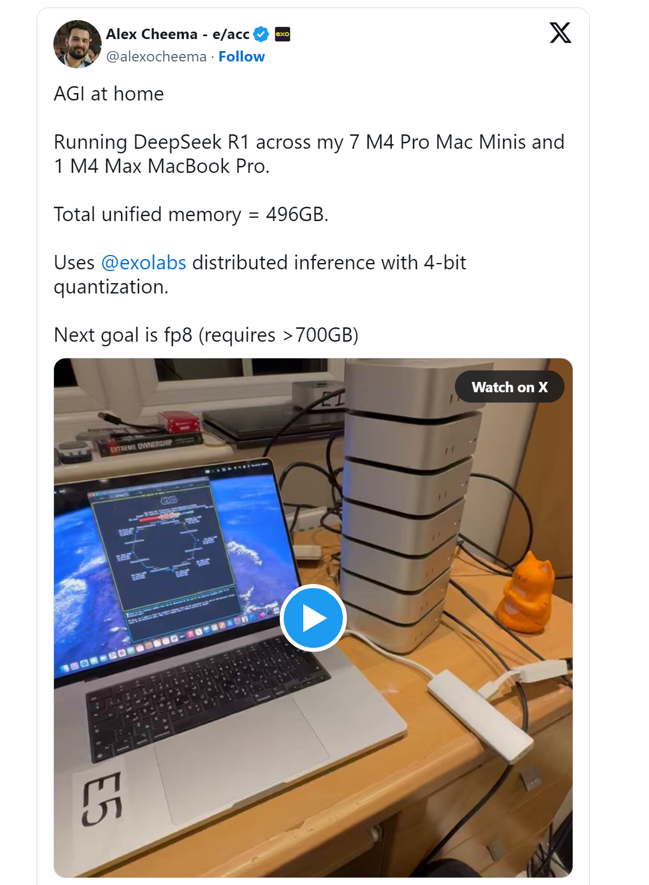
Task: Play the embedded video
Action: (313, 618)
